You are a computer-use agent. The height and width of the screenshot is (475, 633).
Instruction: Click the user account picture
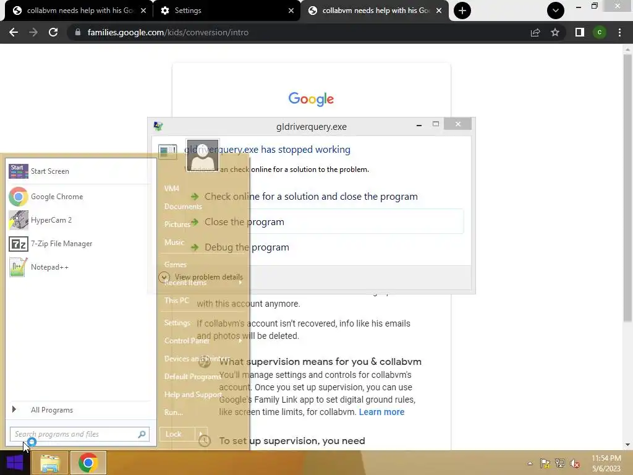(x=202, y=155)
